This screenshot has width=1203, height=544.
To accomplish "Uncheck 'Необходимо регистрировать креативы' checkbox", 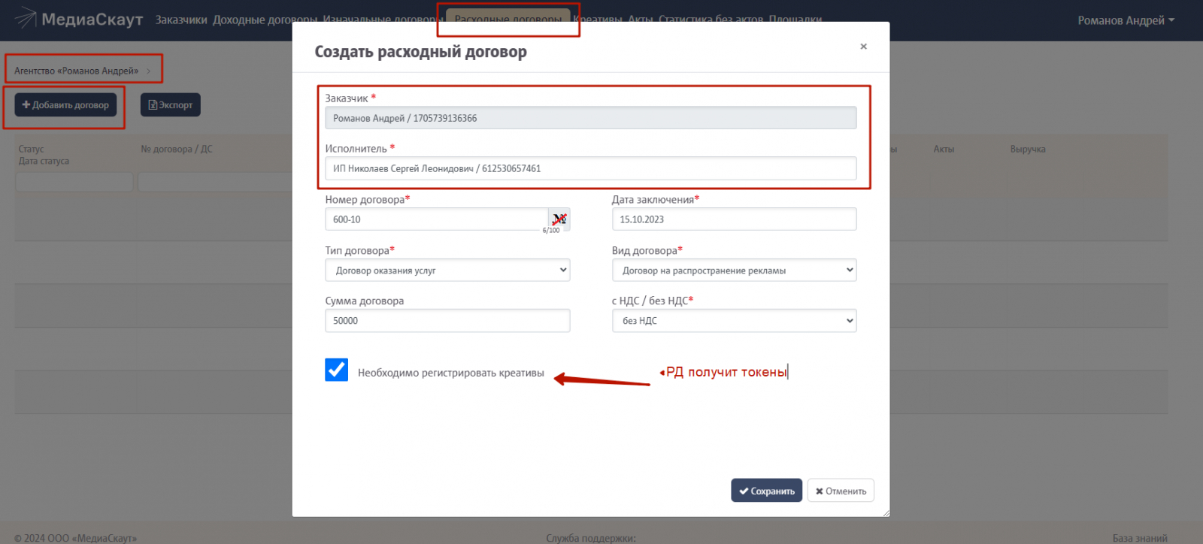I will tap(336, 370).
